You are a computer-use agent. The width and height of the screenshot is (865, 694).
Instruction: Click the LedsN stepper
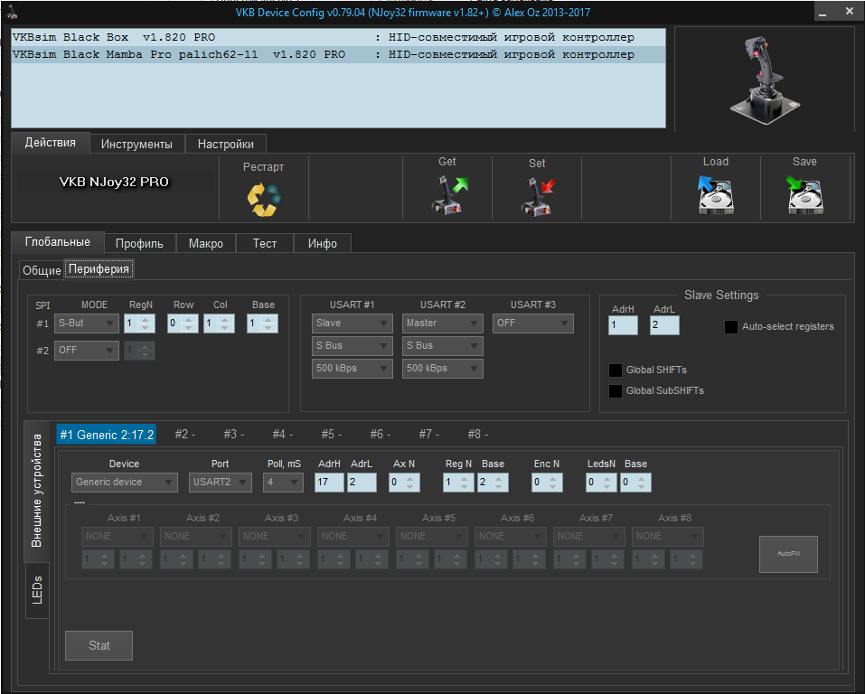601,483
